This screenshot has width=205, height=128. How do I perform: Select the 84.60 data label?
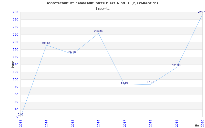pos(124,83)
